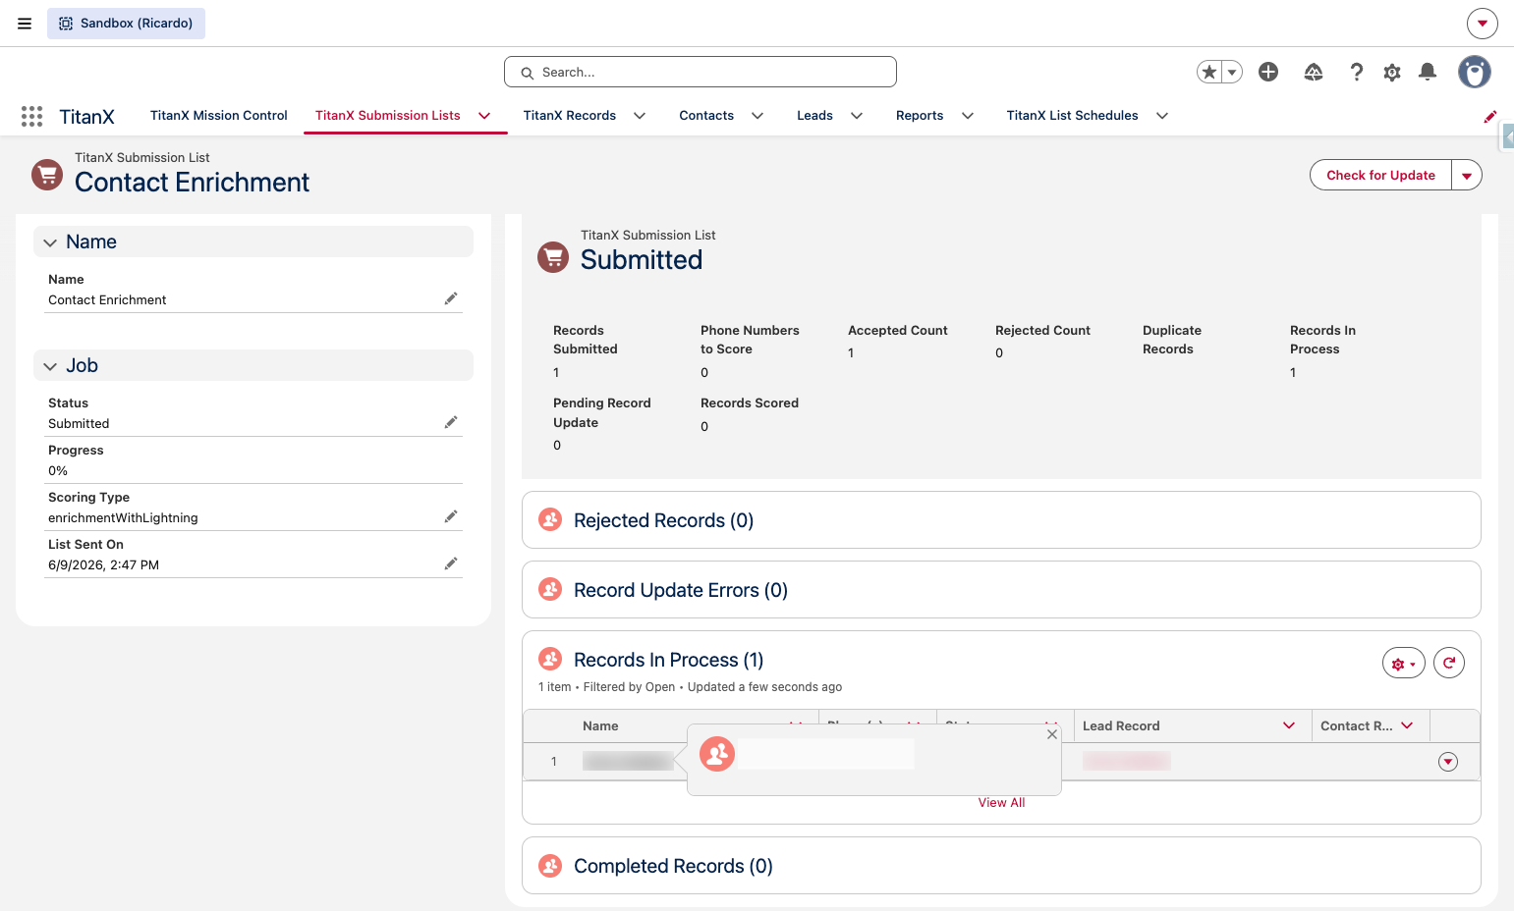Image resolution: width=1514 pixels, height=911 pixels.
Task: Refresh the Records In Process list
Action: pyautogui.click(x=1449, y=664)
